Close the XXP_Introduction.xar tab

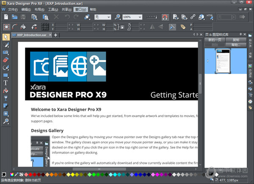[50, 35]
